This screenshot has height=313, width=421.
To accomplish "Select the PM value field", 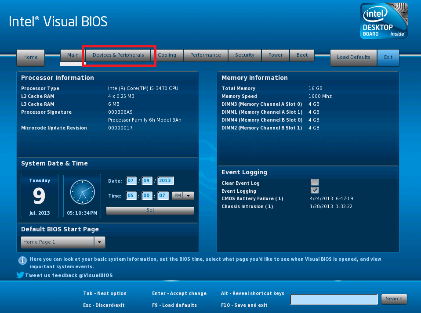I will [178, 195].
